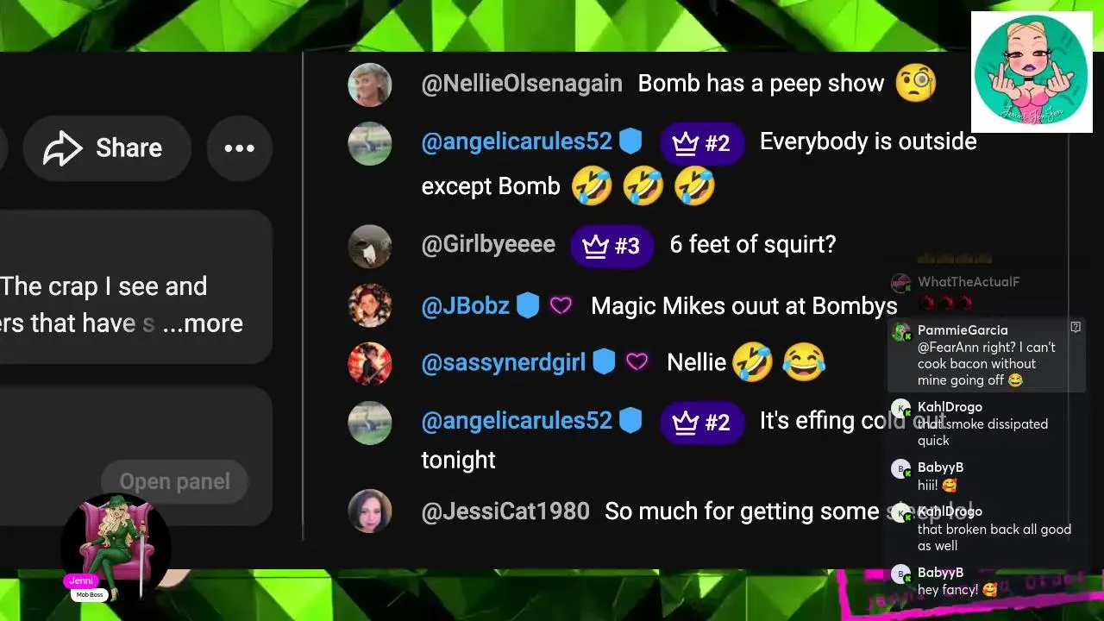Click the shield badge beside sassynerdgirl

pos(604,362)
